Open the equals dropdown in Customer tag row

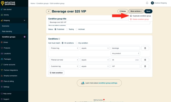click(x=95, y=66)
